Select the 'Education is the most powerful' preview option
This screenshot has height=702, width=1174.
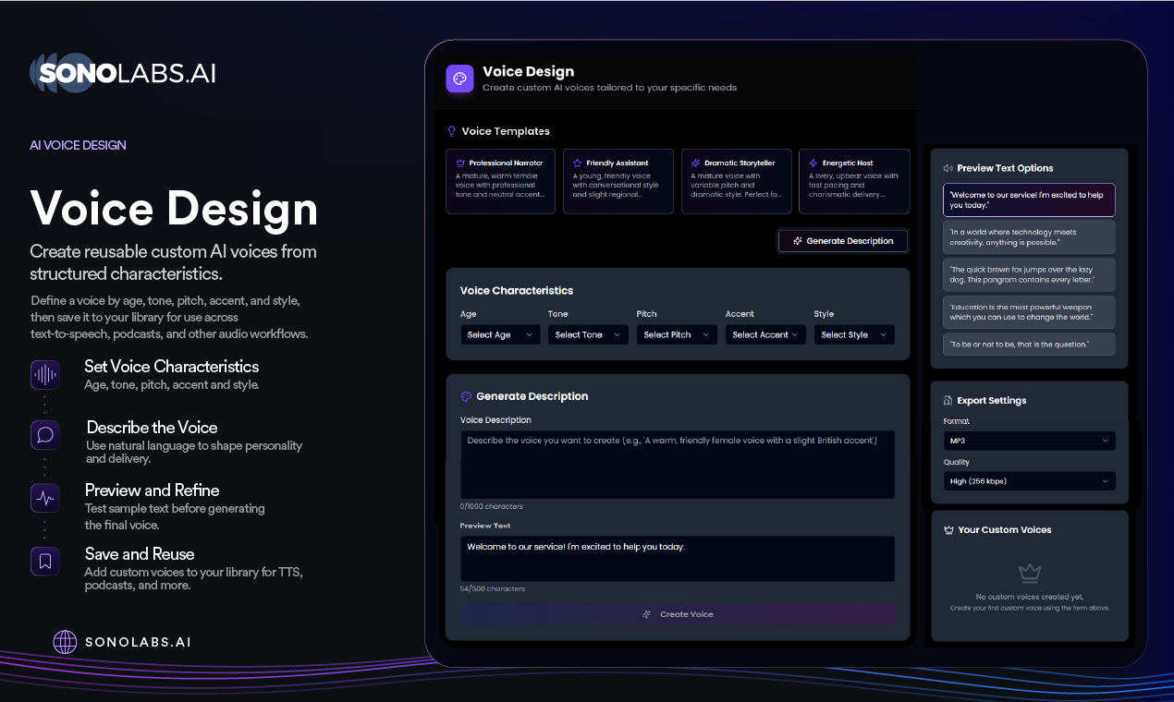(x=1029, y=312)
